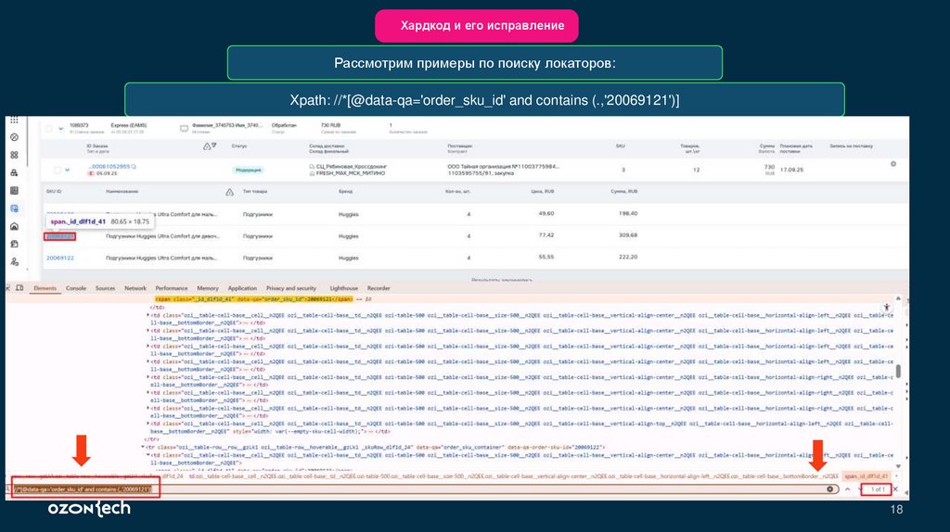Image resolution: width=950 pixels, height=532 pixels.
Task: Switch to the Console tab in DevTools
Action: 75,288
